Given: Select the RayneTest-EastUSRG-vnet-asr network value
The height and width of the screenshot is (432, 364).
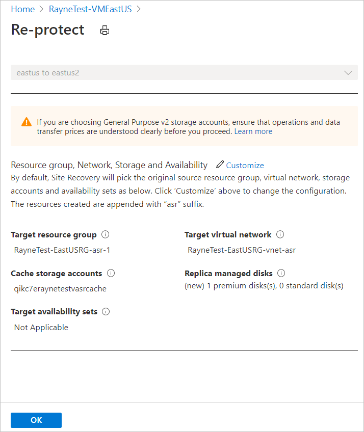Looking at the screenshot, I should click(x=242, y=250).
